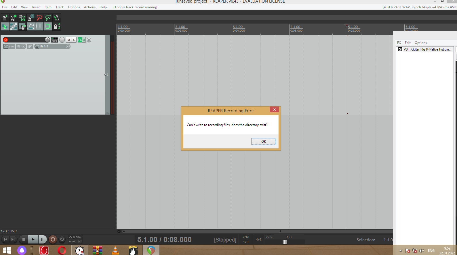Open Opera browser from taskbar
This screenshot has height=255, width=457.
click(62, 250)
